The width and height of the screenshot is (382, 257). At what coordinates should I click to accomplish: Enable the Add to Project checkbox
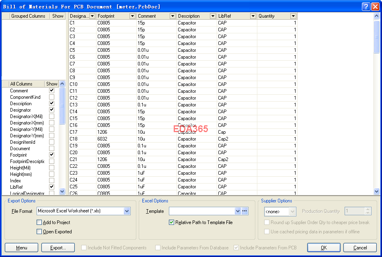[x=39, y=222]
